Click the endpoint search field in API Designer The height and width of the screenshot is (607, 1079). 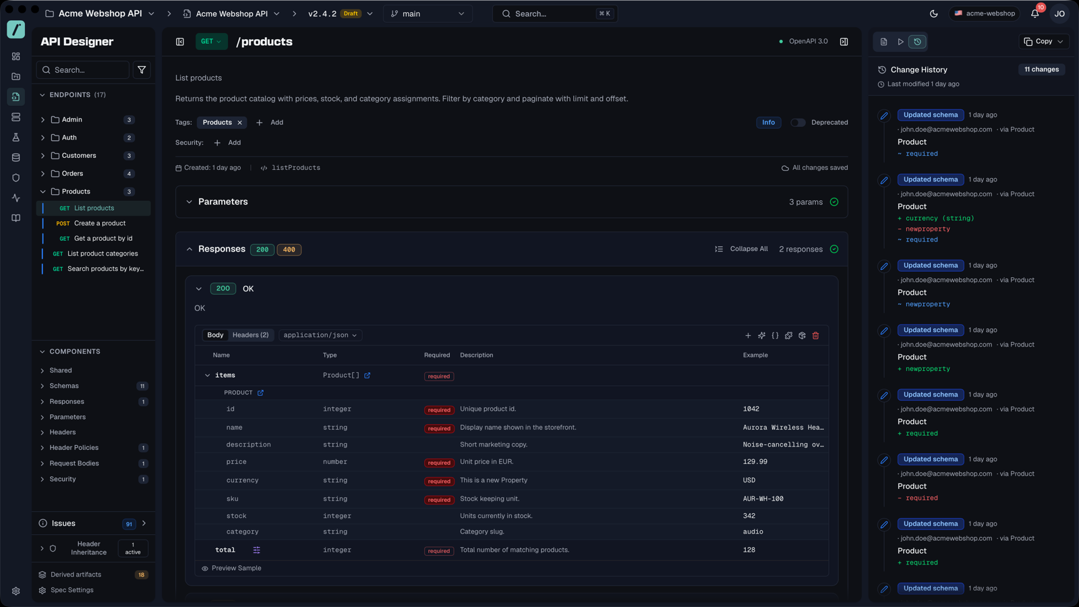(82, 70)
